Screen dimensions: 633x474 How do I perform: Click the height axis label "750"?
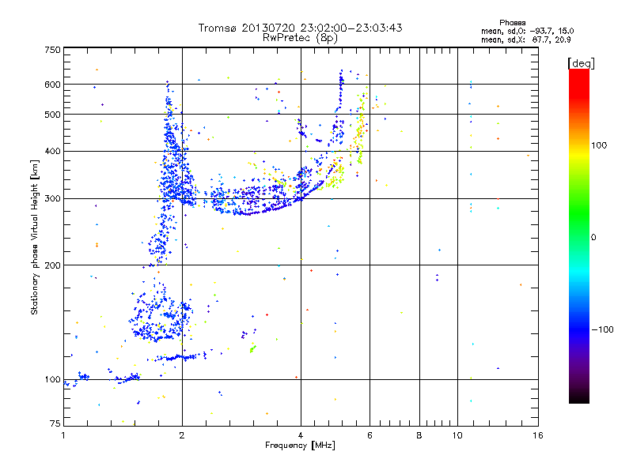coord(52,50)
